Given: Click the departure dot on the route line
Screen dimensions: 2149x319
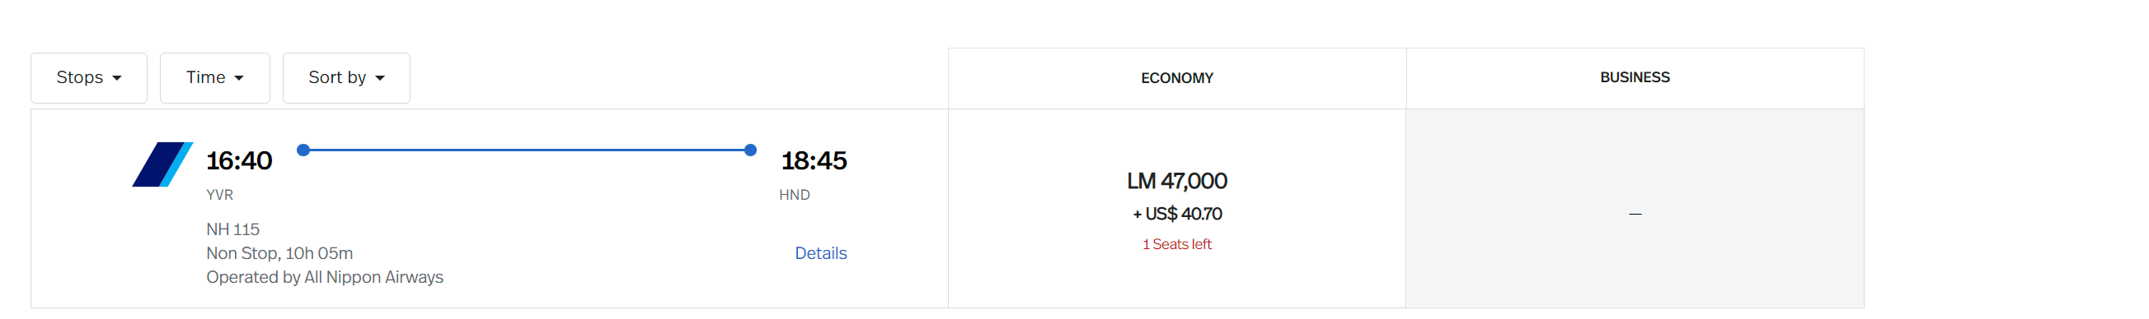Looking at the screenshot, I should point(303,150).
